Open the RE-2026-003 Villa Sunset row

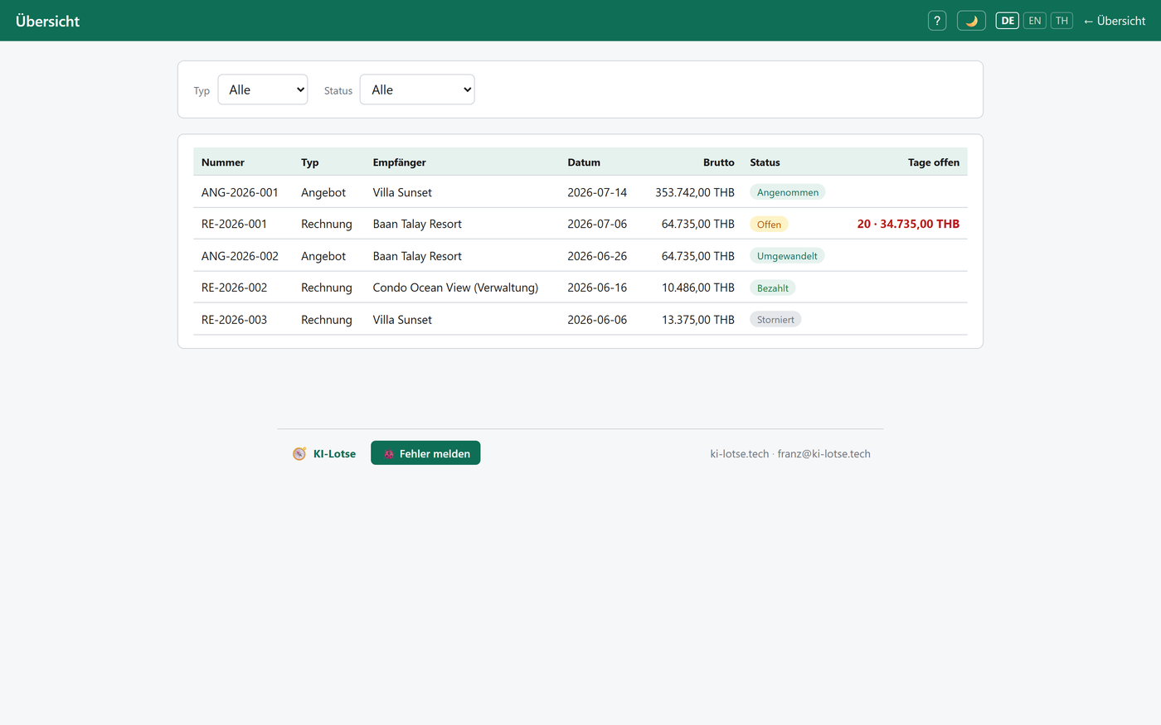[x=580, y=320]
